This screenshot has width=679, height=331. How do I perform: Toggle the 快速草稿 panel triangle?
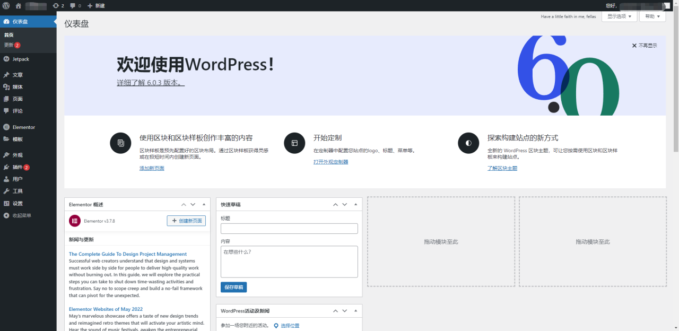355,204
